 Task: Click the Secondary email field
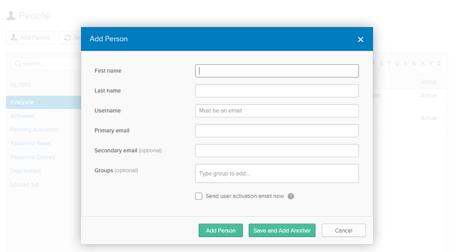tap(276, 150)
